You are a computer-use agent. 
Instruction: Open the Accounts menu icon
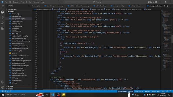pos(3,82)
